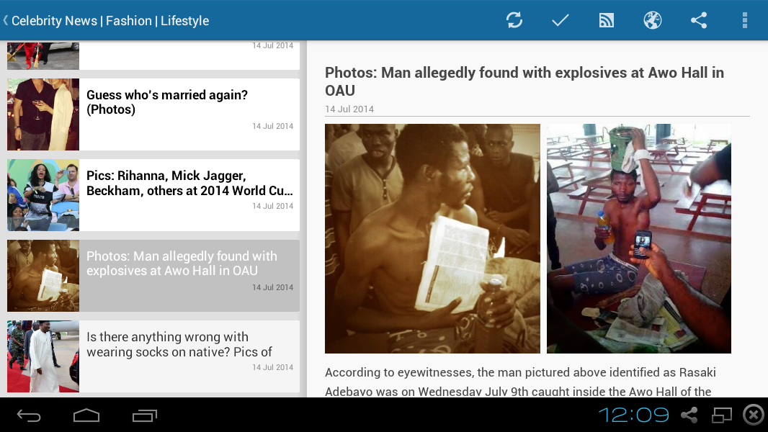Tap the World Cup article thumbnail
768x432 pixels.
(x=43, y=195)
